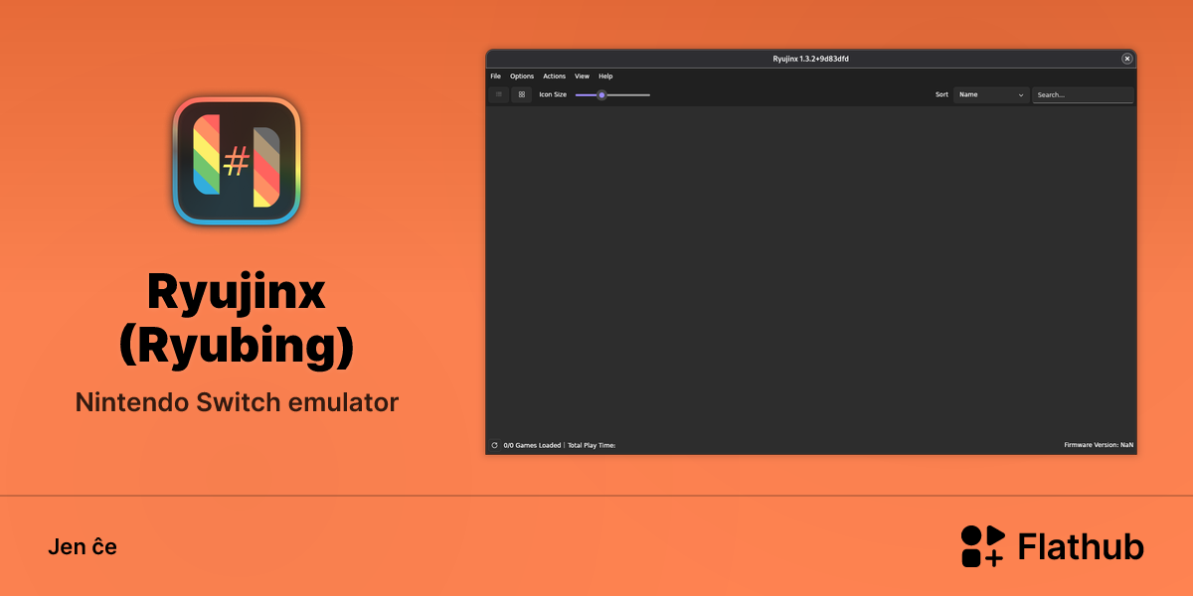1193x596 pixels.
Task: Open the File menu
Action: click(x=495, y=76)
